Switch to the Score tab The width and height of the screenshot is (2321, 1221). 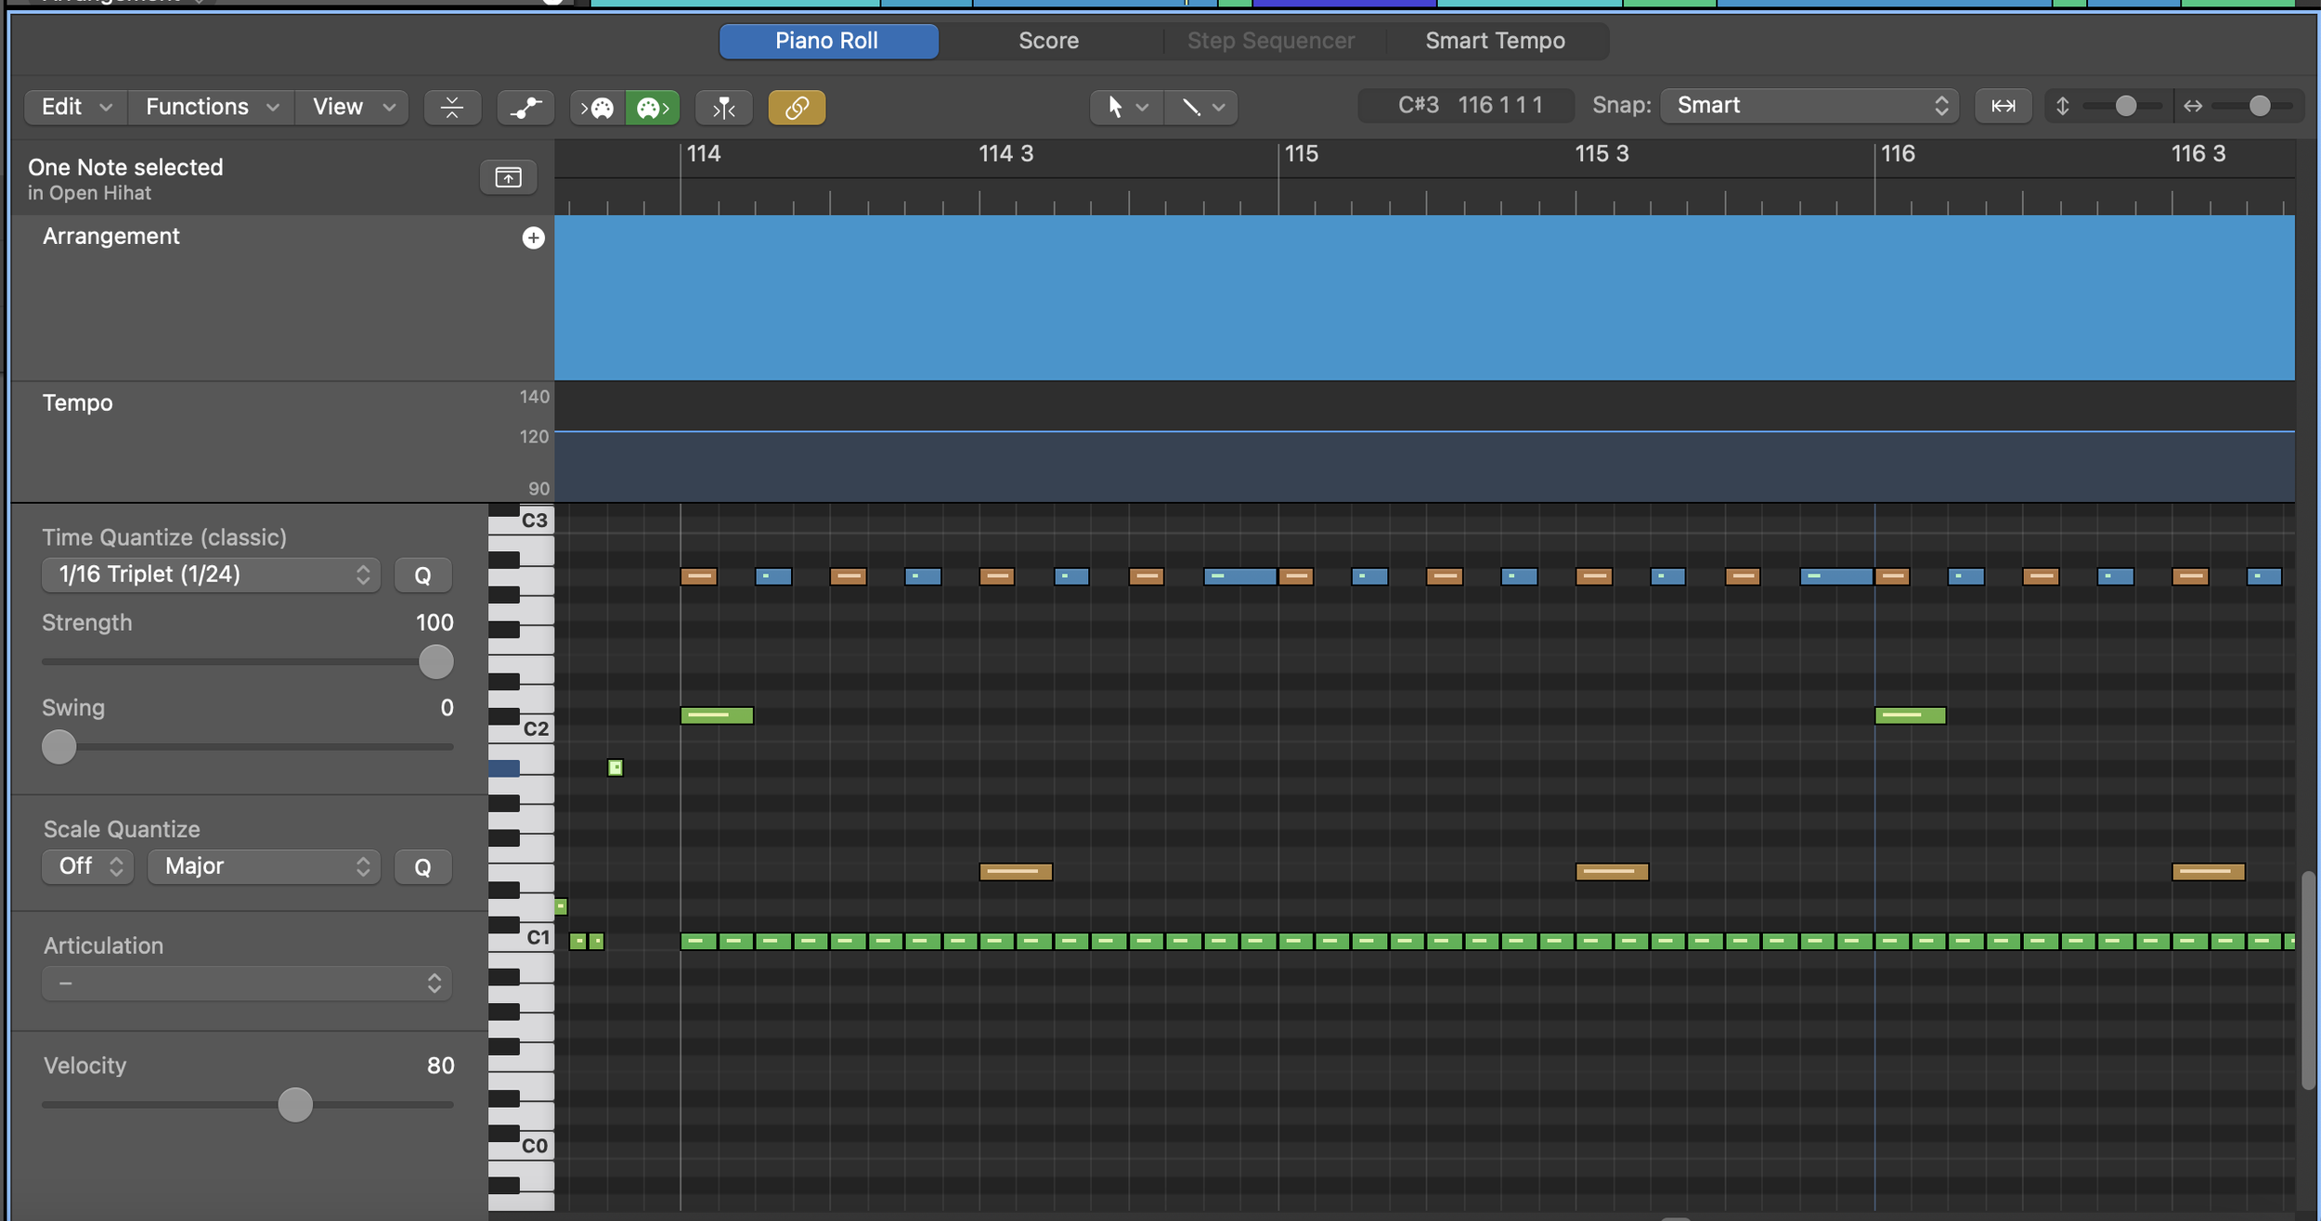[1048, 41]
